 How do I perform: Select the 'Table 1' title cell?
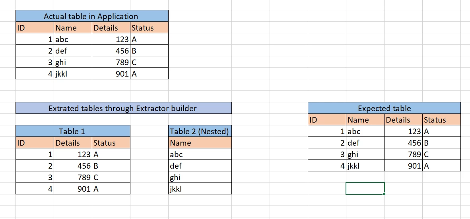point(72,131)
